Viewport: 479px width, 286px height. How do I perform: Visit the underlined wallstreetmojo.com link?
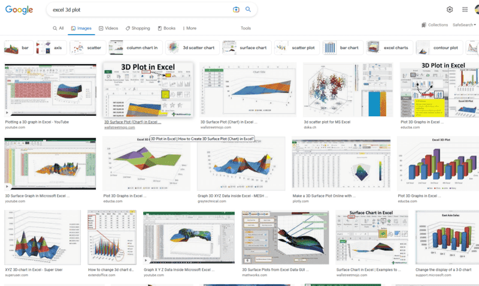[119, 128]
